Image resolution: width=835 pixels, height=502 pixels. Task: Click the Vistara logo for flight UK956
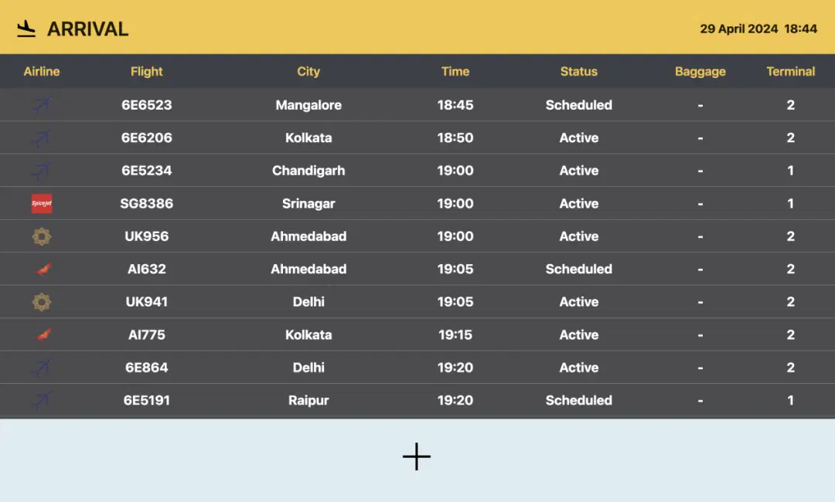42,236
